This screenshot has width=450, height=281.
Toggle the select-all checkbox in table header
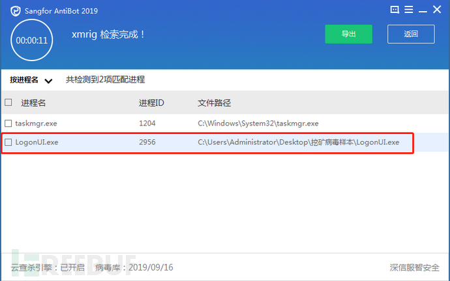(x=8, y=103)
